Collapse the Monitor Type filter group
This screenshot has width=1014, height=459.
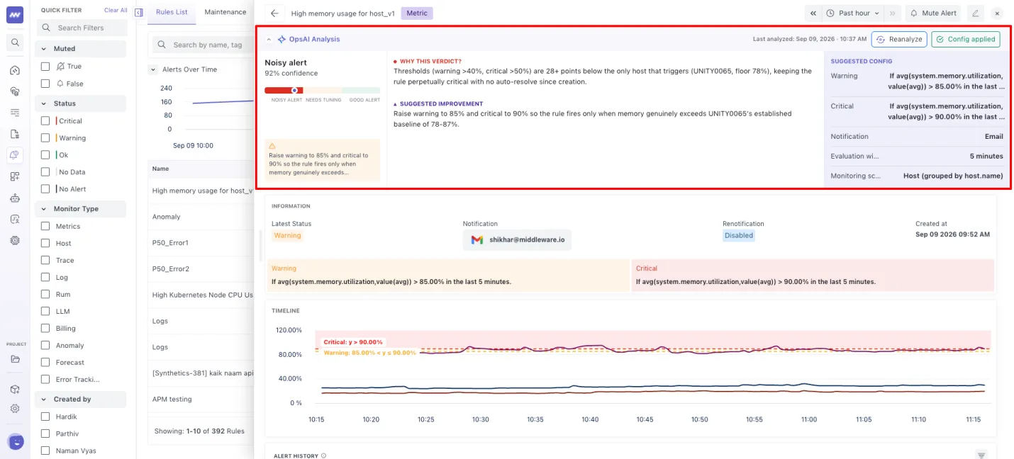(45, 209)
